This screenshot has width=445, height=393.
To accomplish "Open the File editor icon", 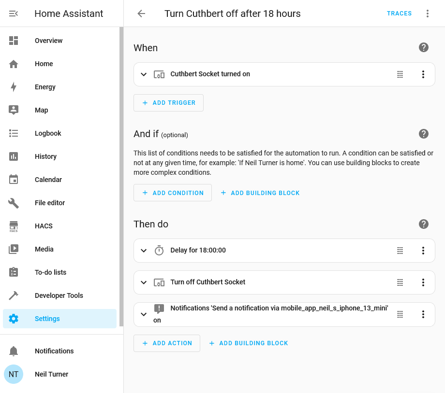I will click(14, 203).
